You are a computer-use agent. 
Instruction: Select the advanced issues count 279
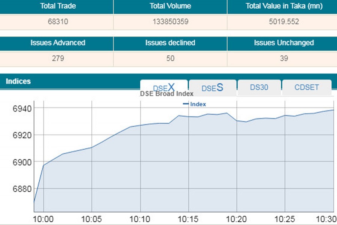(x=58, y=58)
